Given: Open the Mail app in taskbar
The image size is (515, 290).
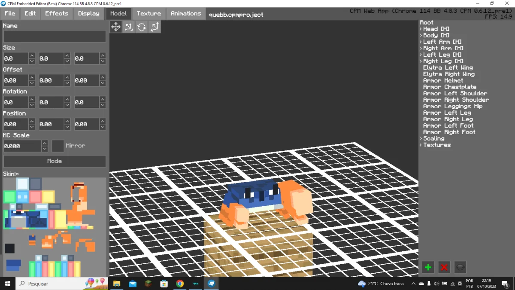Looking at the screenshot, I should (133, 284).
